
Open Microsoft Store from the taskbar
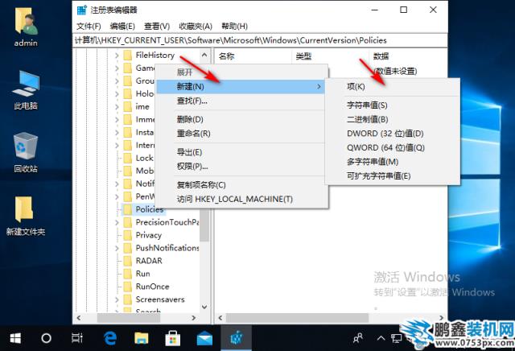click(173, 338)
